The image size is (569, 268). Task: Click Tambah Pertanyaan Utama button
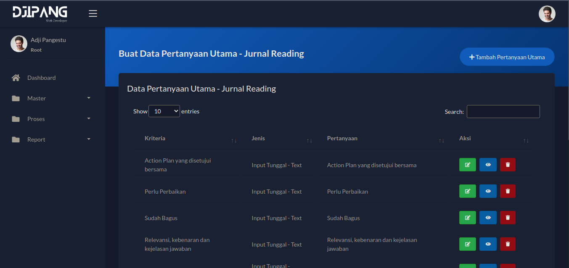507,57
